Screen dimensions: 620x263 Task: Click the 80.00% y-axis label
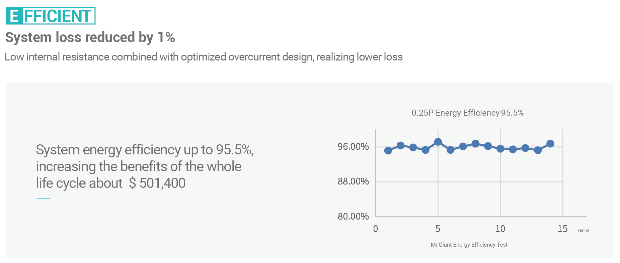(353, 216)
